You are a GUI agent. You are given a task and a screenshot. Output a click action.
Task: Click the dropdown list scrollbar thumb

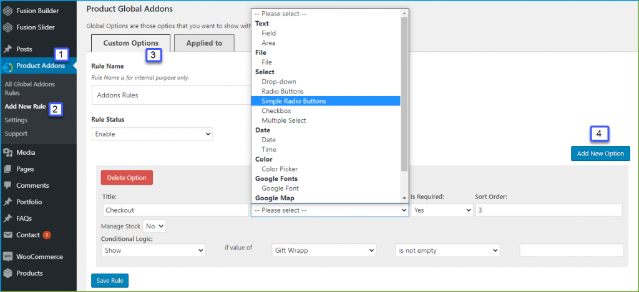pyautogui.click(x=404, y=94)
